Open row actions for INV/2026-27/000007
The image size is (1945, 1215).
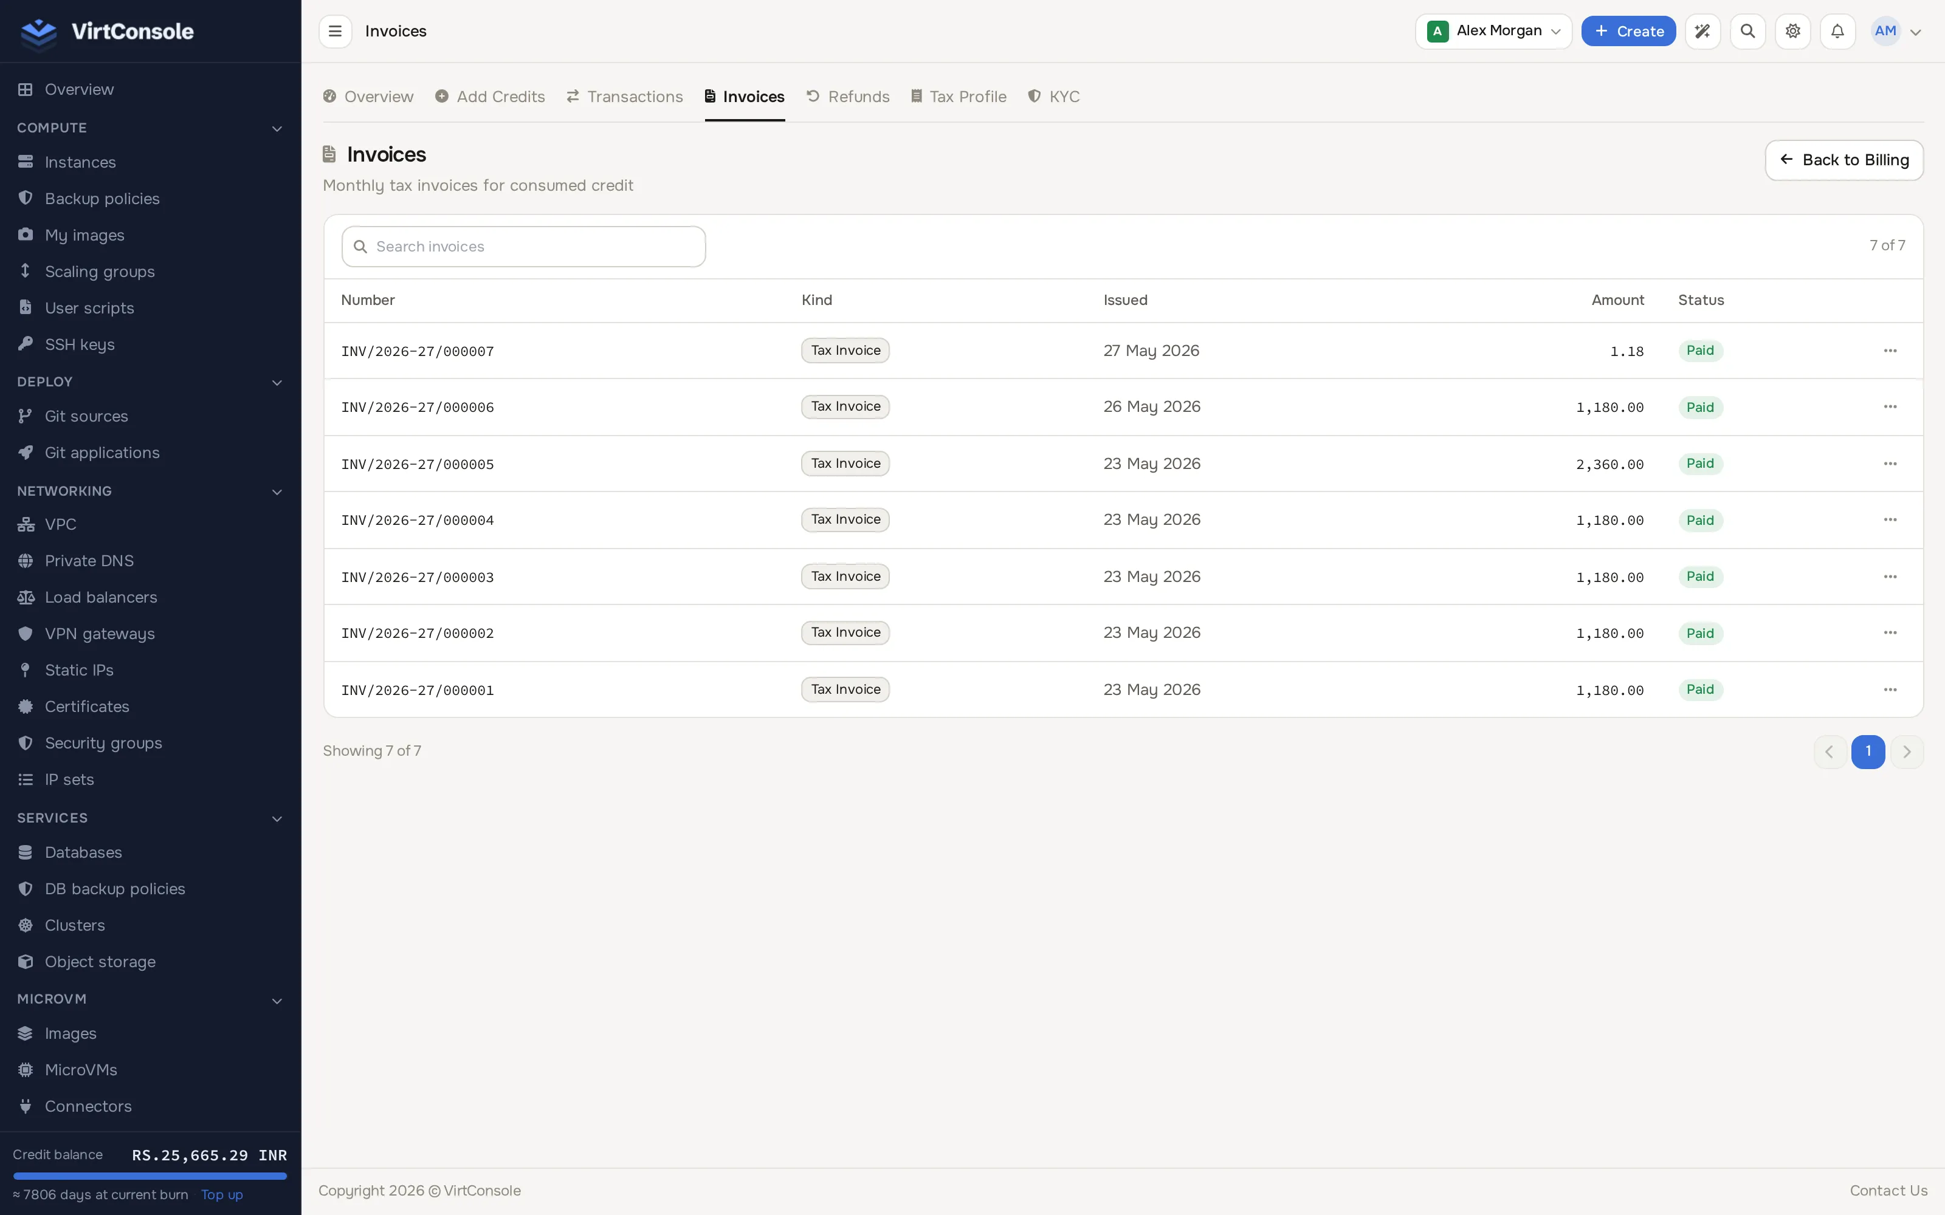point(1890,351)
